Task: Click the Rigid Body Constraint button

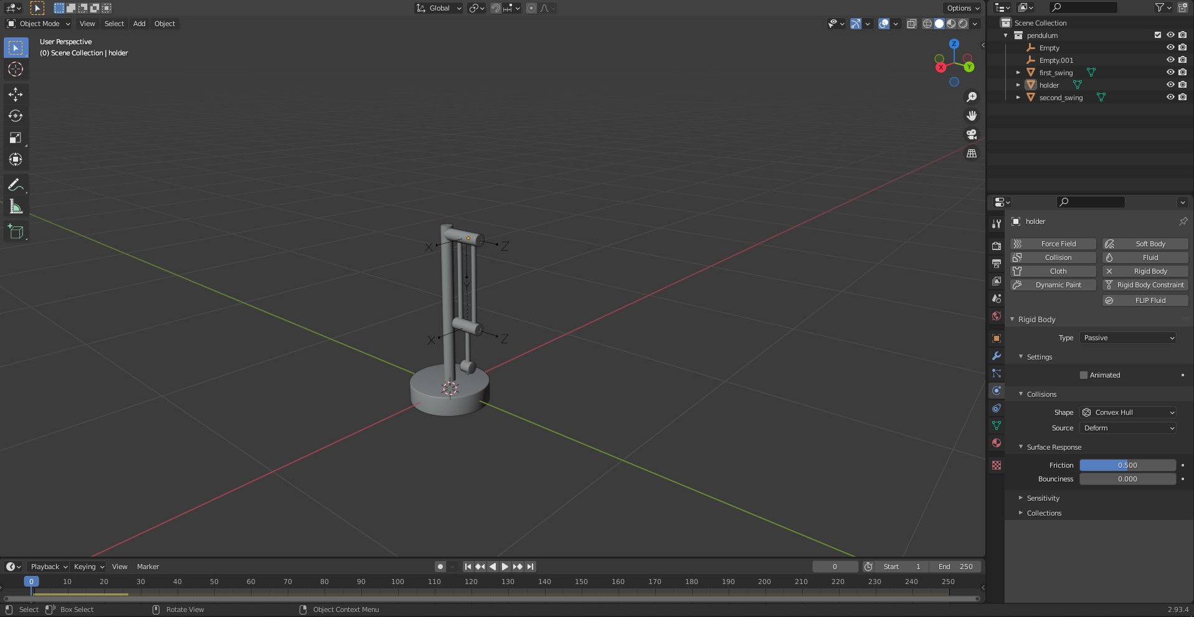Action: click(x=1145, y=285)
